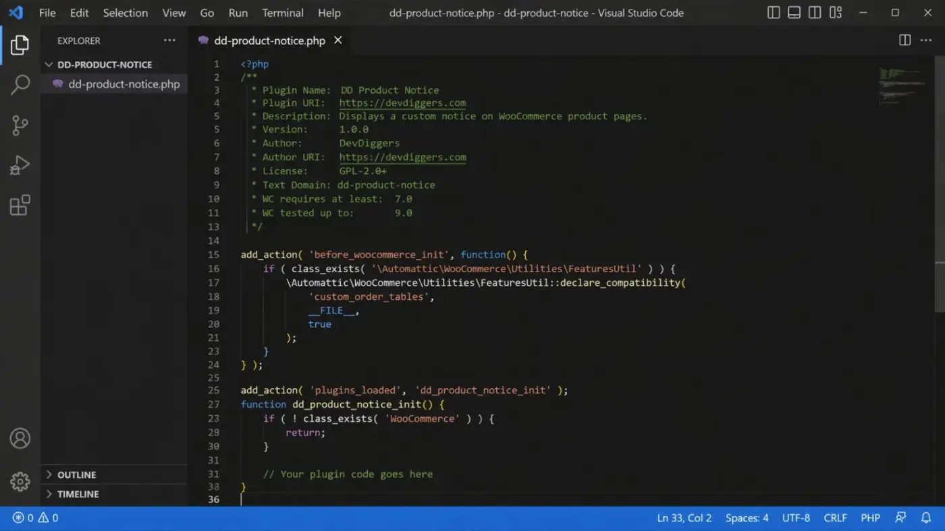Open the Help menu
945x531 pixels.
tap(329, 13)
